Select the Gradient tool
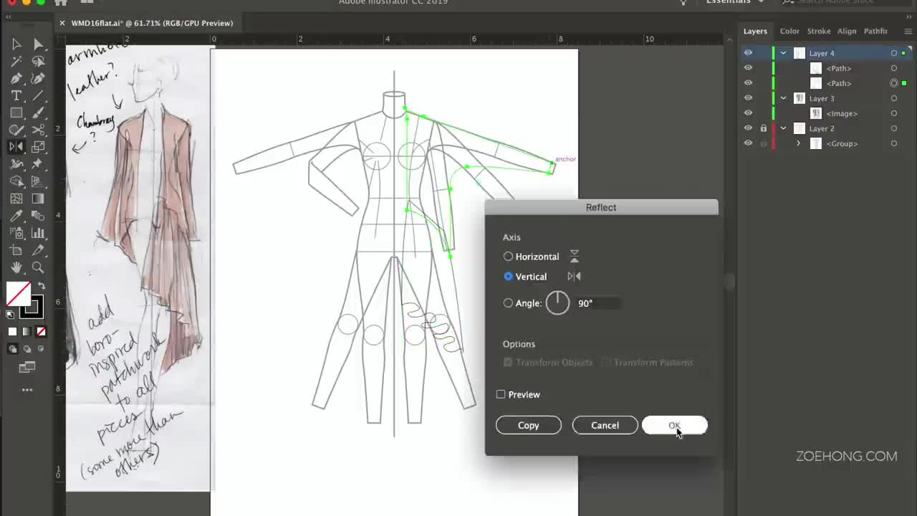 coord(38,199)
